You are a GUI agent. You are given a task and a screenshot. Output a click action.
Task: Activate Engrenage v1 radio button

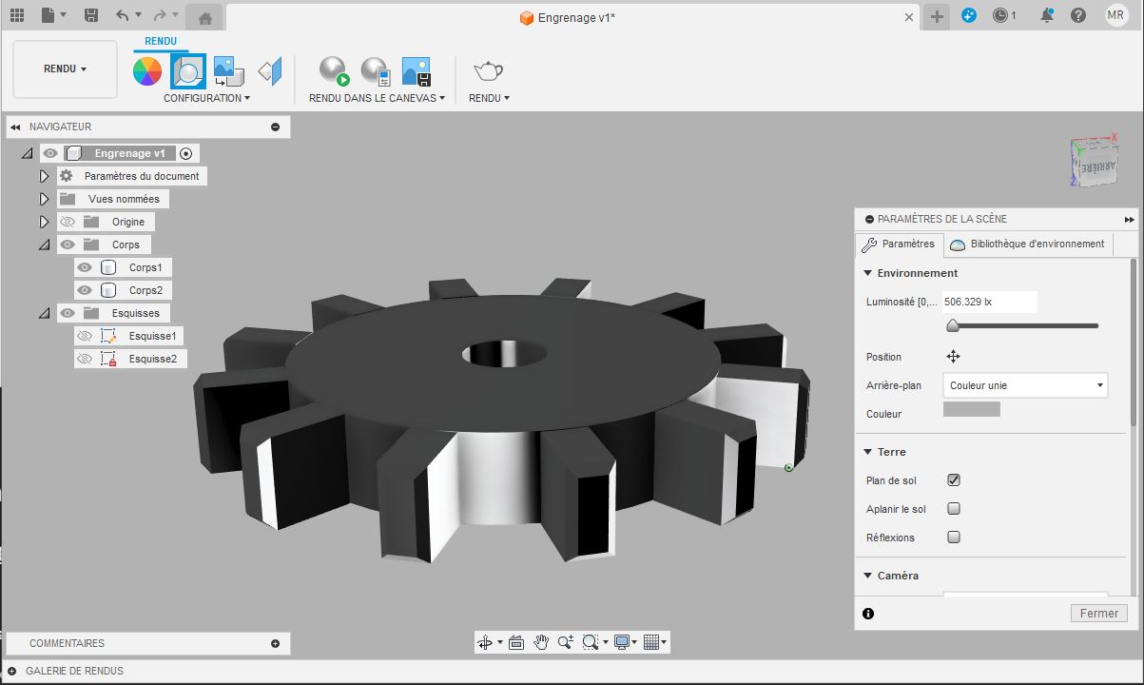[186, 153]
